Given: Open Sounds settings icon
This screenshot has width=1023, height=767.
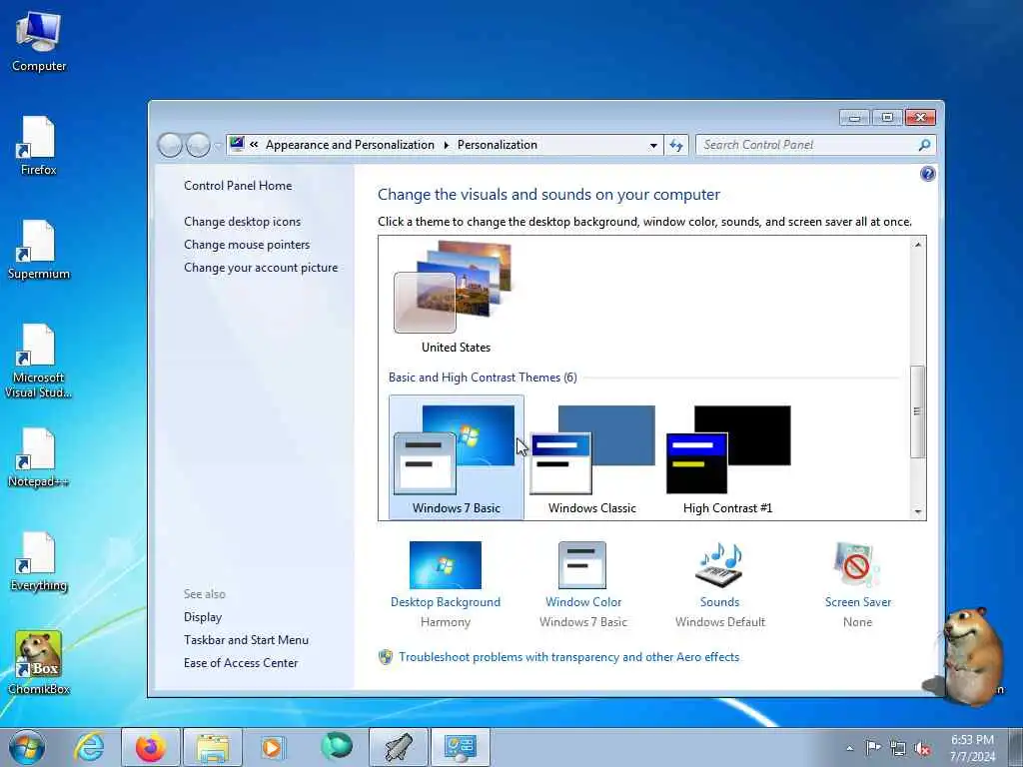Looking at the screenshot, I should click(x=719, y=565).
